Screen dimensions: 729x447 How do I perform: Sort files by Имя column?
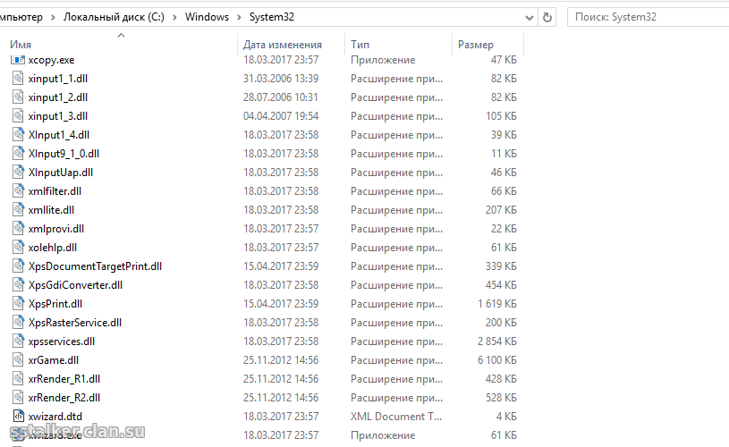(x=21, y=45)
